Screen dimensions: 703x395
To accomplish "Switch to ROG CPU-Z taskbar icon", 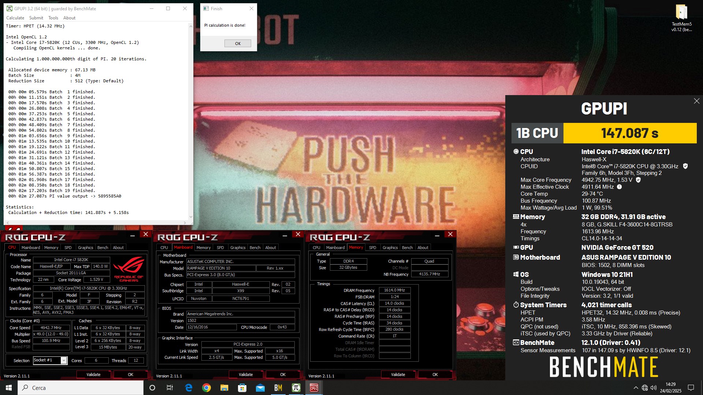I will point(314,388).
